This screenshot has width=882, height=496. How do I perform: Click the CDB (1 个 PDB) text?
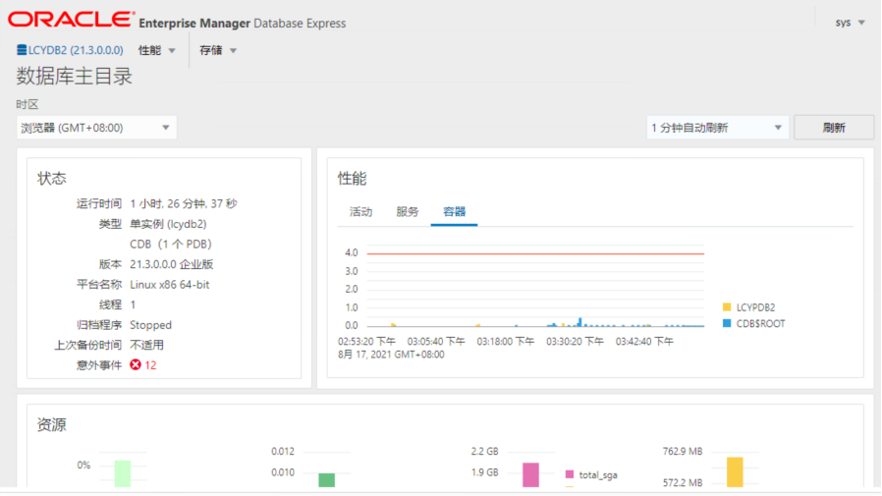tap(171, 244)
